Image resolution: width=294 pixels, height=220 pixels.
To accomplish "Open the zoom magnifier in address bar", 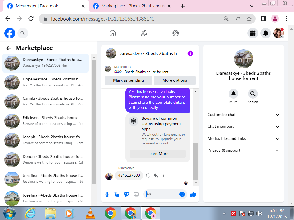I will point(226,19).
